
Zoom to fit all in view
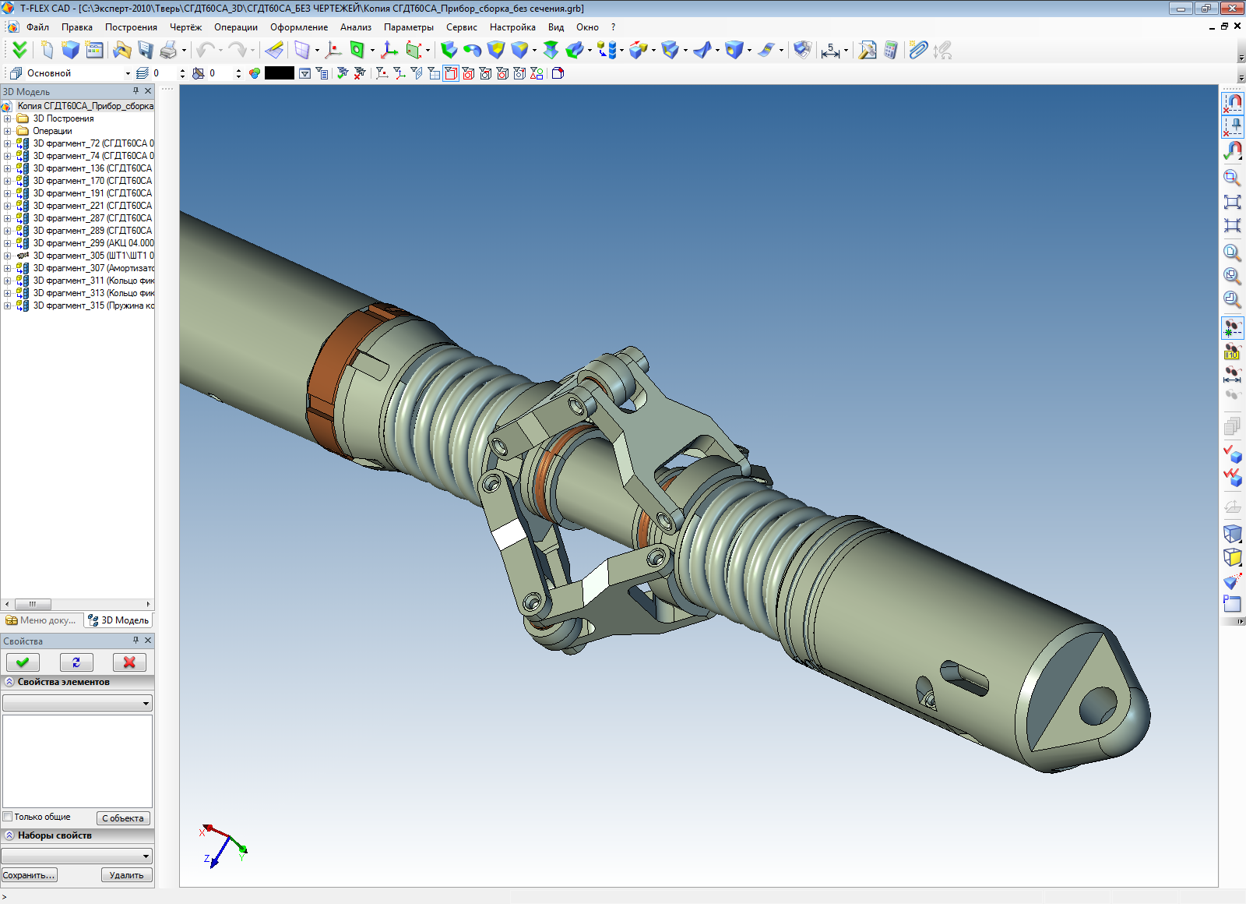pos(1232,202)
